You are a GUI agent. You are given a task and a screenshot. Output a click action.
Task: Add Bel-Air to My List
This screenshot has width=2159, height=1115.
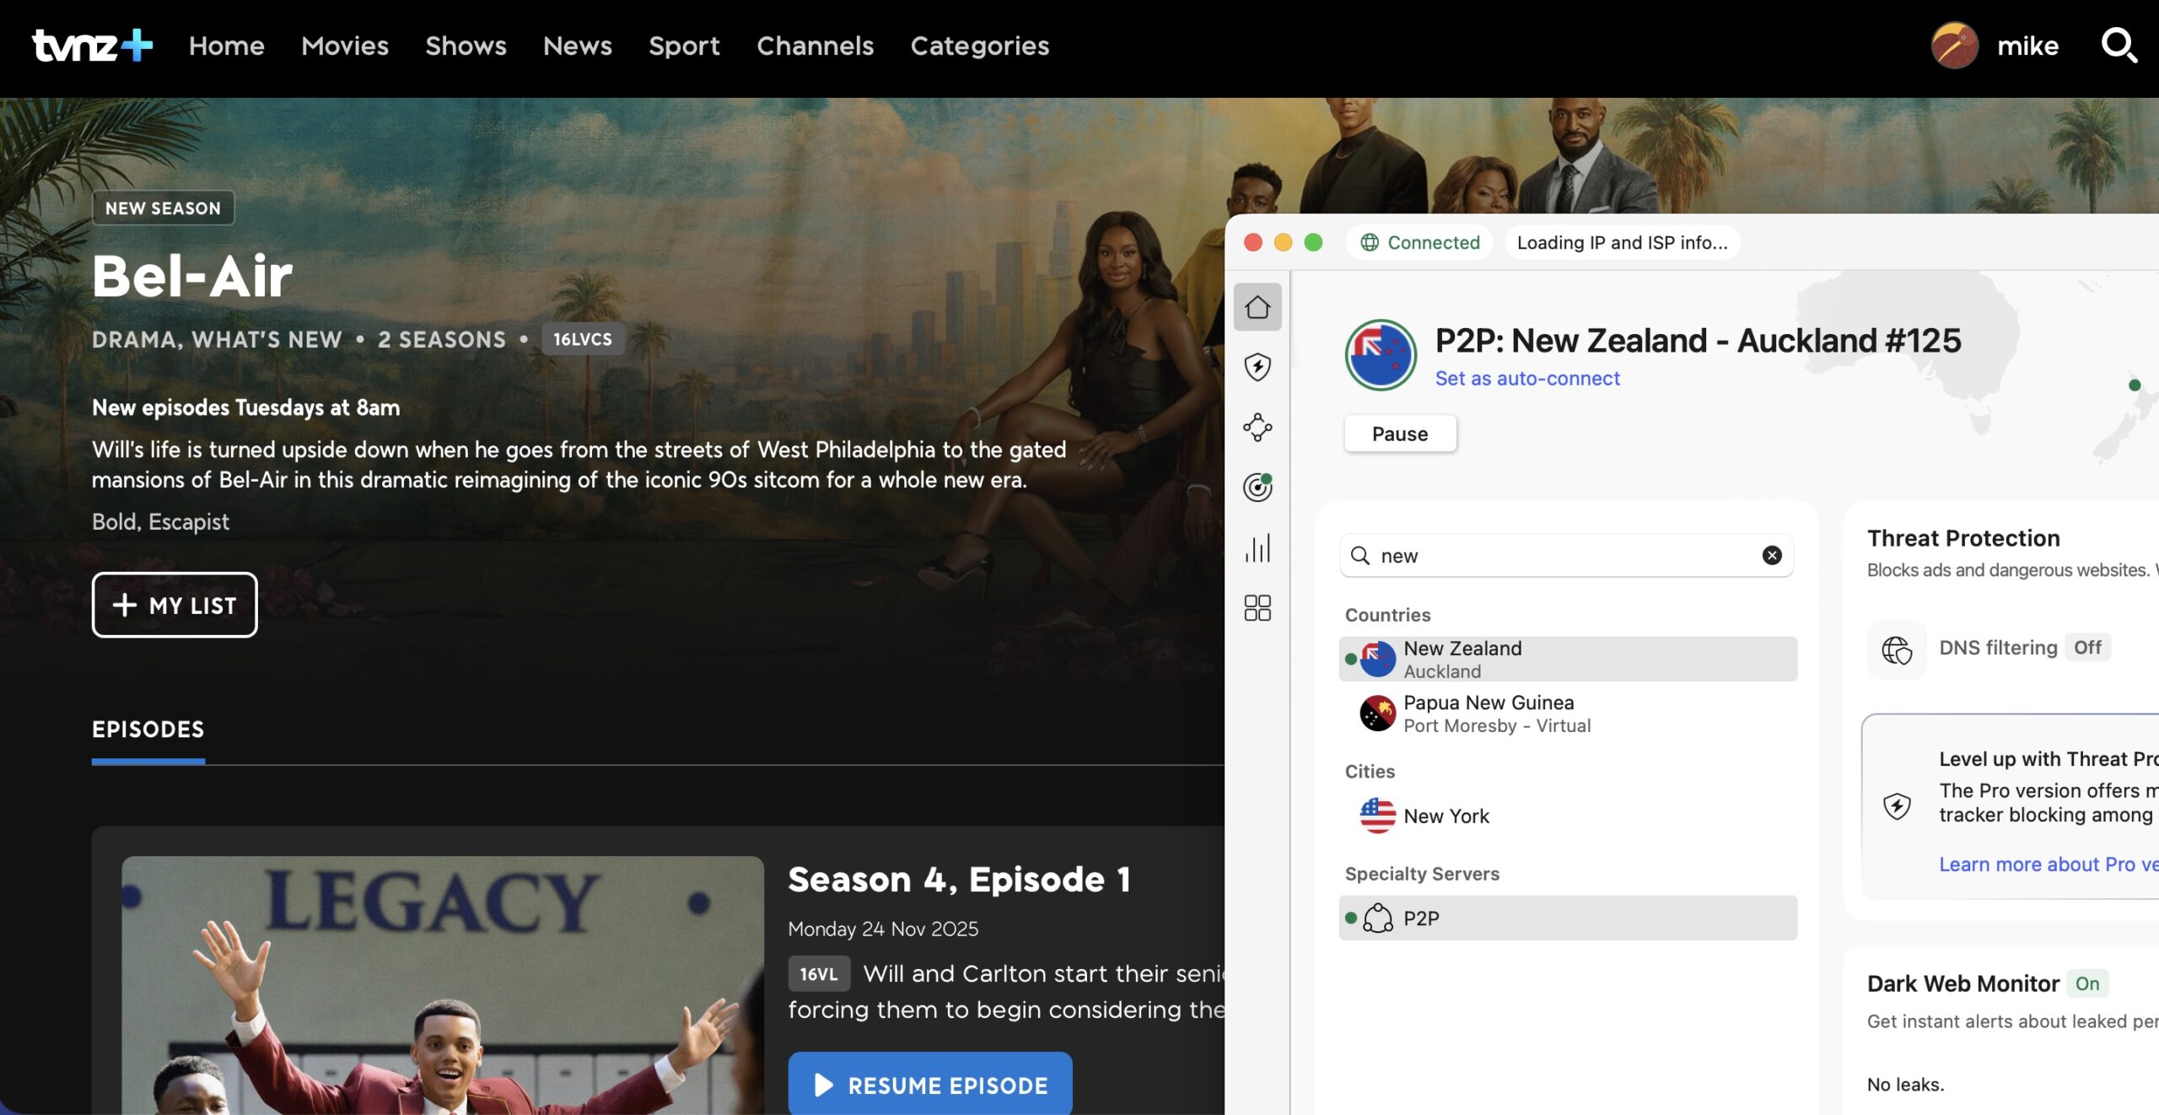[x=174, y=605]
